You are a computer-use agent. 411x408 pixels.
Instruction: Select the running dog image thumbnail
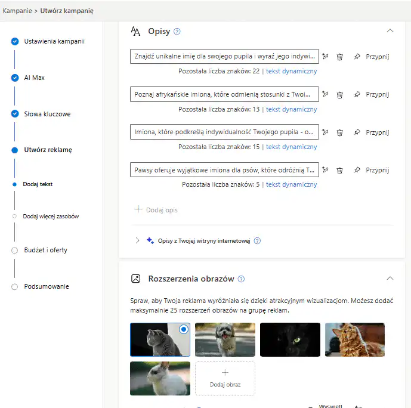point(225,339)
